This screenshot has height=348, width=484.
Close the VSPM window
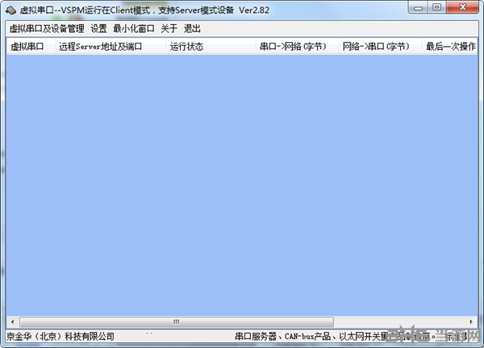pos(463,7)
